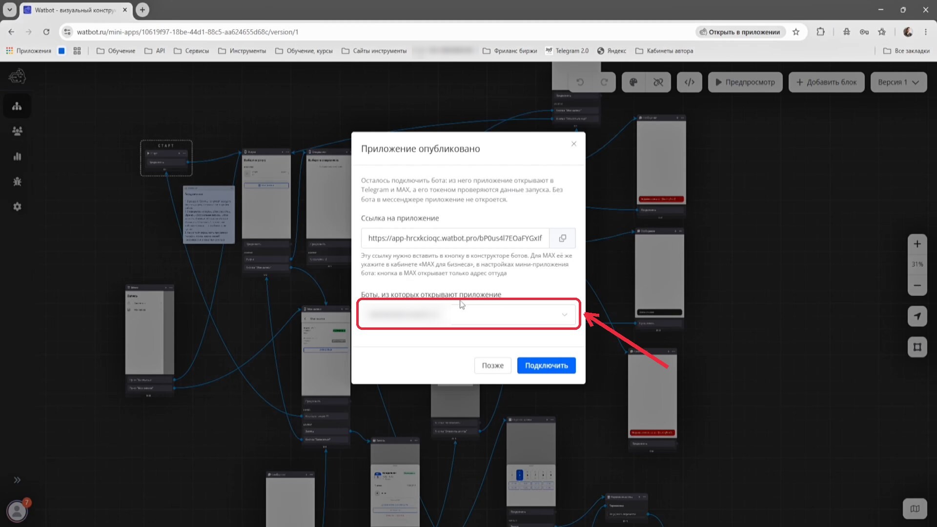Open the bug debug icon in sidebar

pyautogui.click(x=17, y=182)
